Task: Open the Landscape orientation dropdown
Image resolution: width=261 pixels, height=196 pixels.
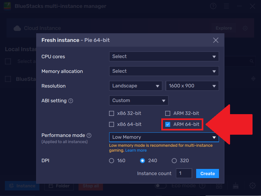Action: (136, 86)
